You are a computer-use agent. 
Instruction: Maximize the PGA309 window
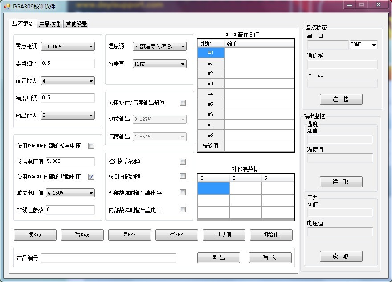[362, 5]
